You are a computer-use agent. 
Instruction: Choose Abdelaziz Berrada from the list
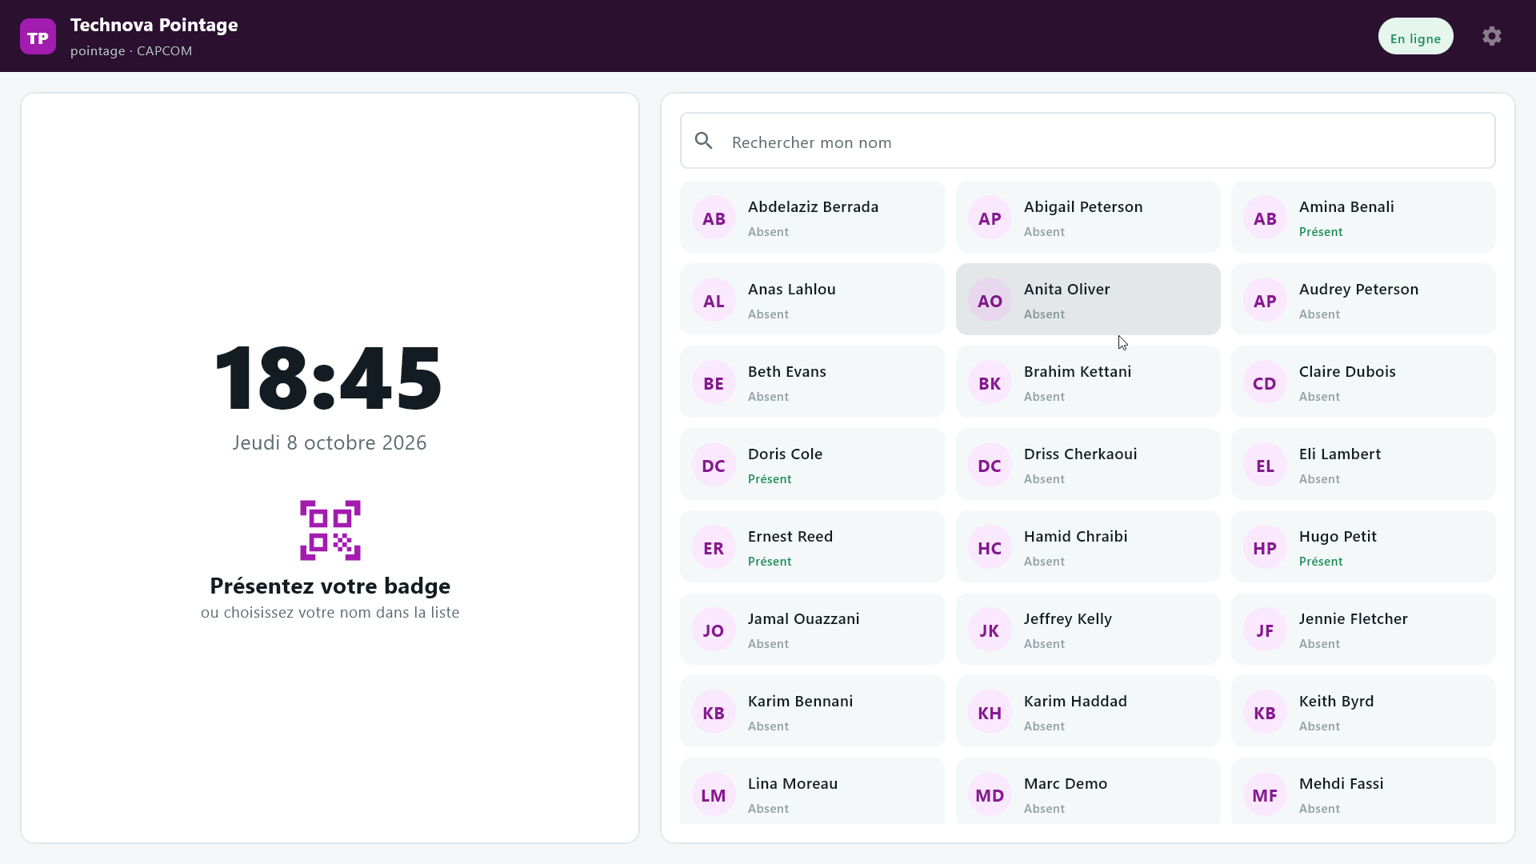(813, 217)
